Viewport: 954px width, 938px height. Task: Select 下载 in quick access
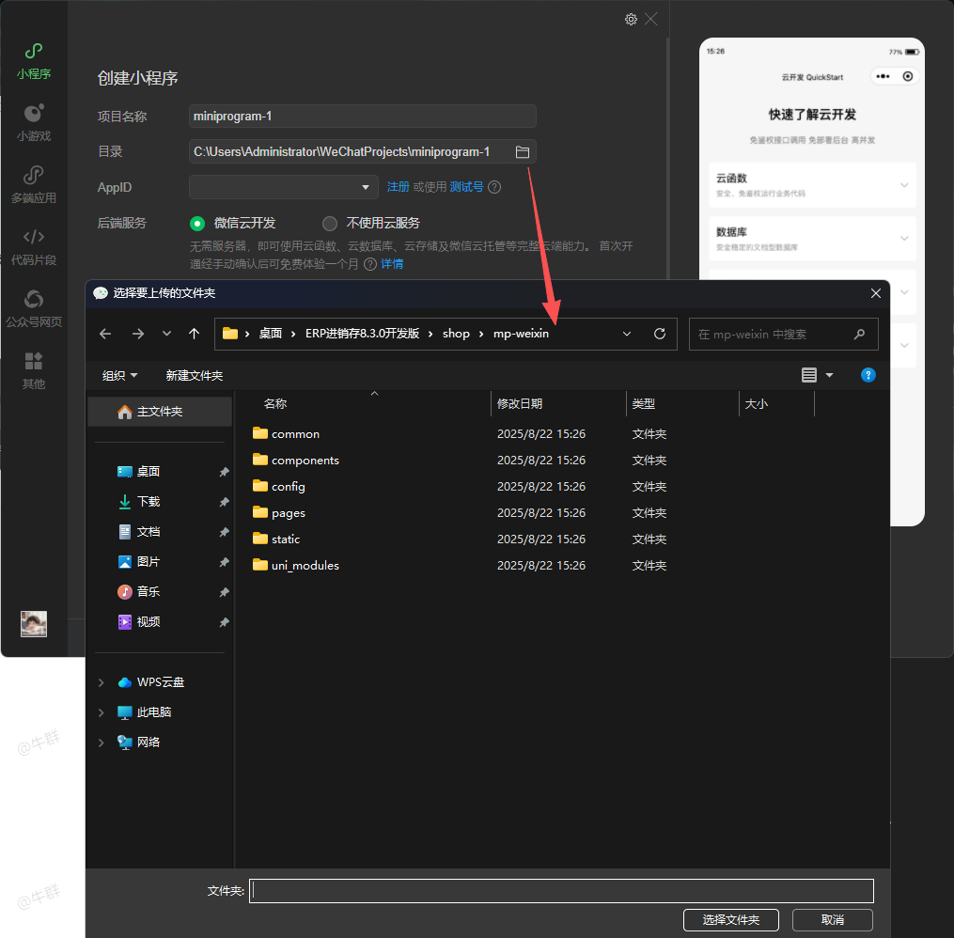click(x=148, y=501)
